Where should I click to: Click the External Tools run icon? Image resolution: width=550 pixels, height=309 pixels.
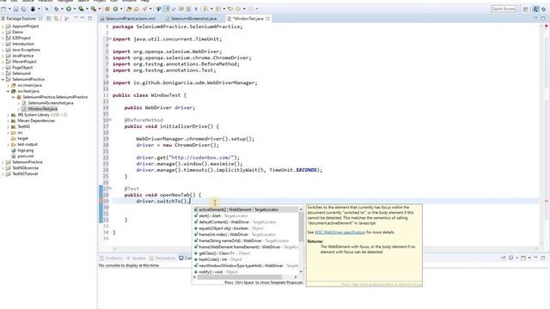94,9
